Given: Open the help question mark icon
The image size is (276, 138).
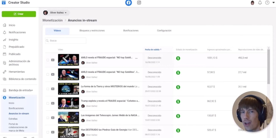Looking at the screenshot, I should click(267, 3).
